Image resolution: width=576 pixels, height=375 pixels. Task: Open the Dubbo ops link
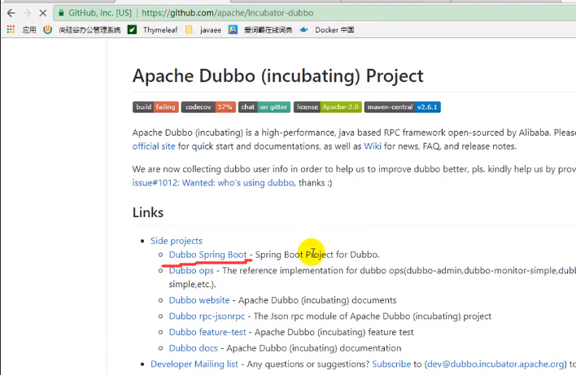[x=191, y=271]
